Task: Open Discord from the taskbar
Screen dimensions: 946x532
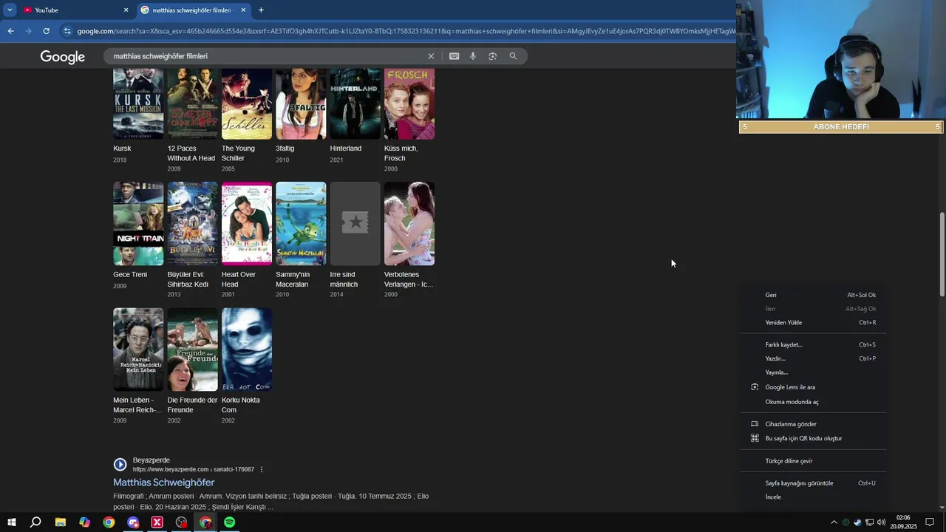Action: [x=133, y=522]
